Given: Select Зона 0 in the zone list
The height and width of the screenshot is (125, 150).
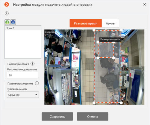Looking at the screenshot, I should click(23, 28).
